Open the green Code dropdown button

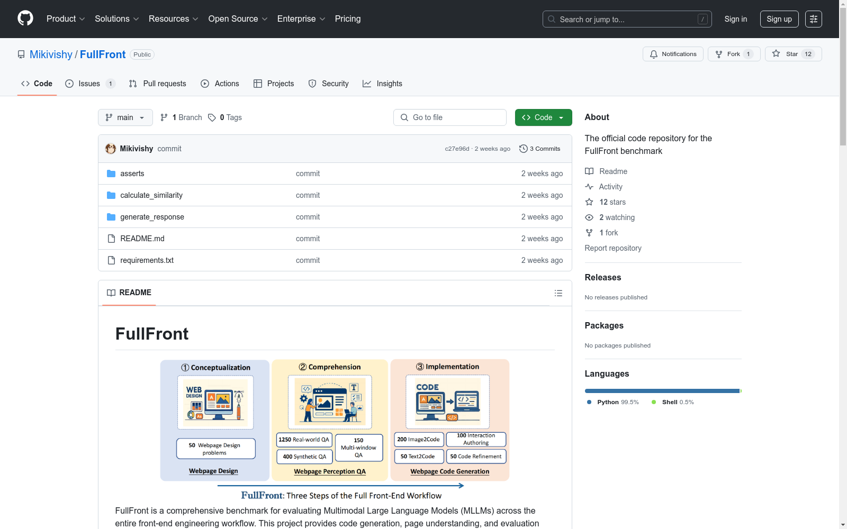[543, 117]
